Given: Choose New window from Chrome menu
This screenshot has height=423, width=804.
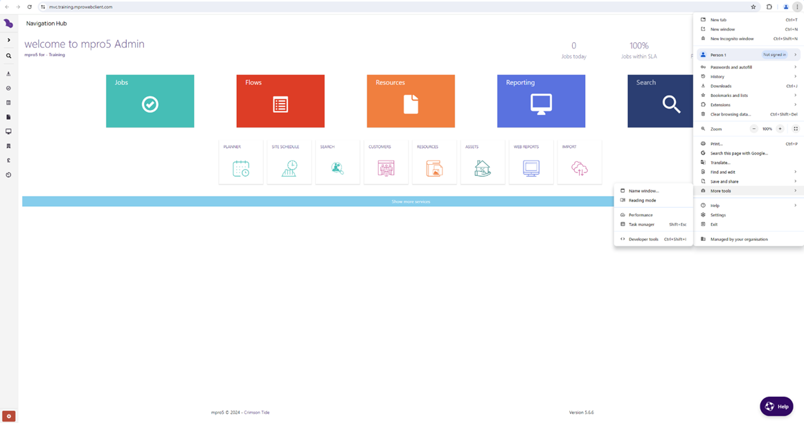Looking at the screenshot, I should point(749,29).
